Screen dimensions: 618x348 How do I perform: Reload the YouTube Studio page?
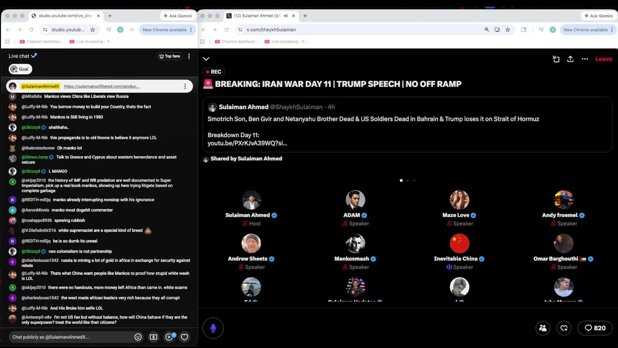coord(31,29)
